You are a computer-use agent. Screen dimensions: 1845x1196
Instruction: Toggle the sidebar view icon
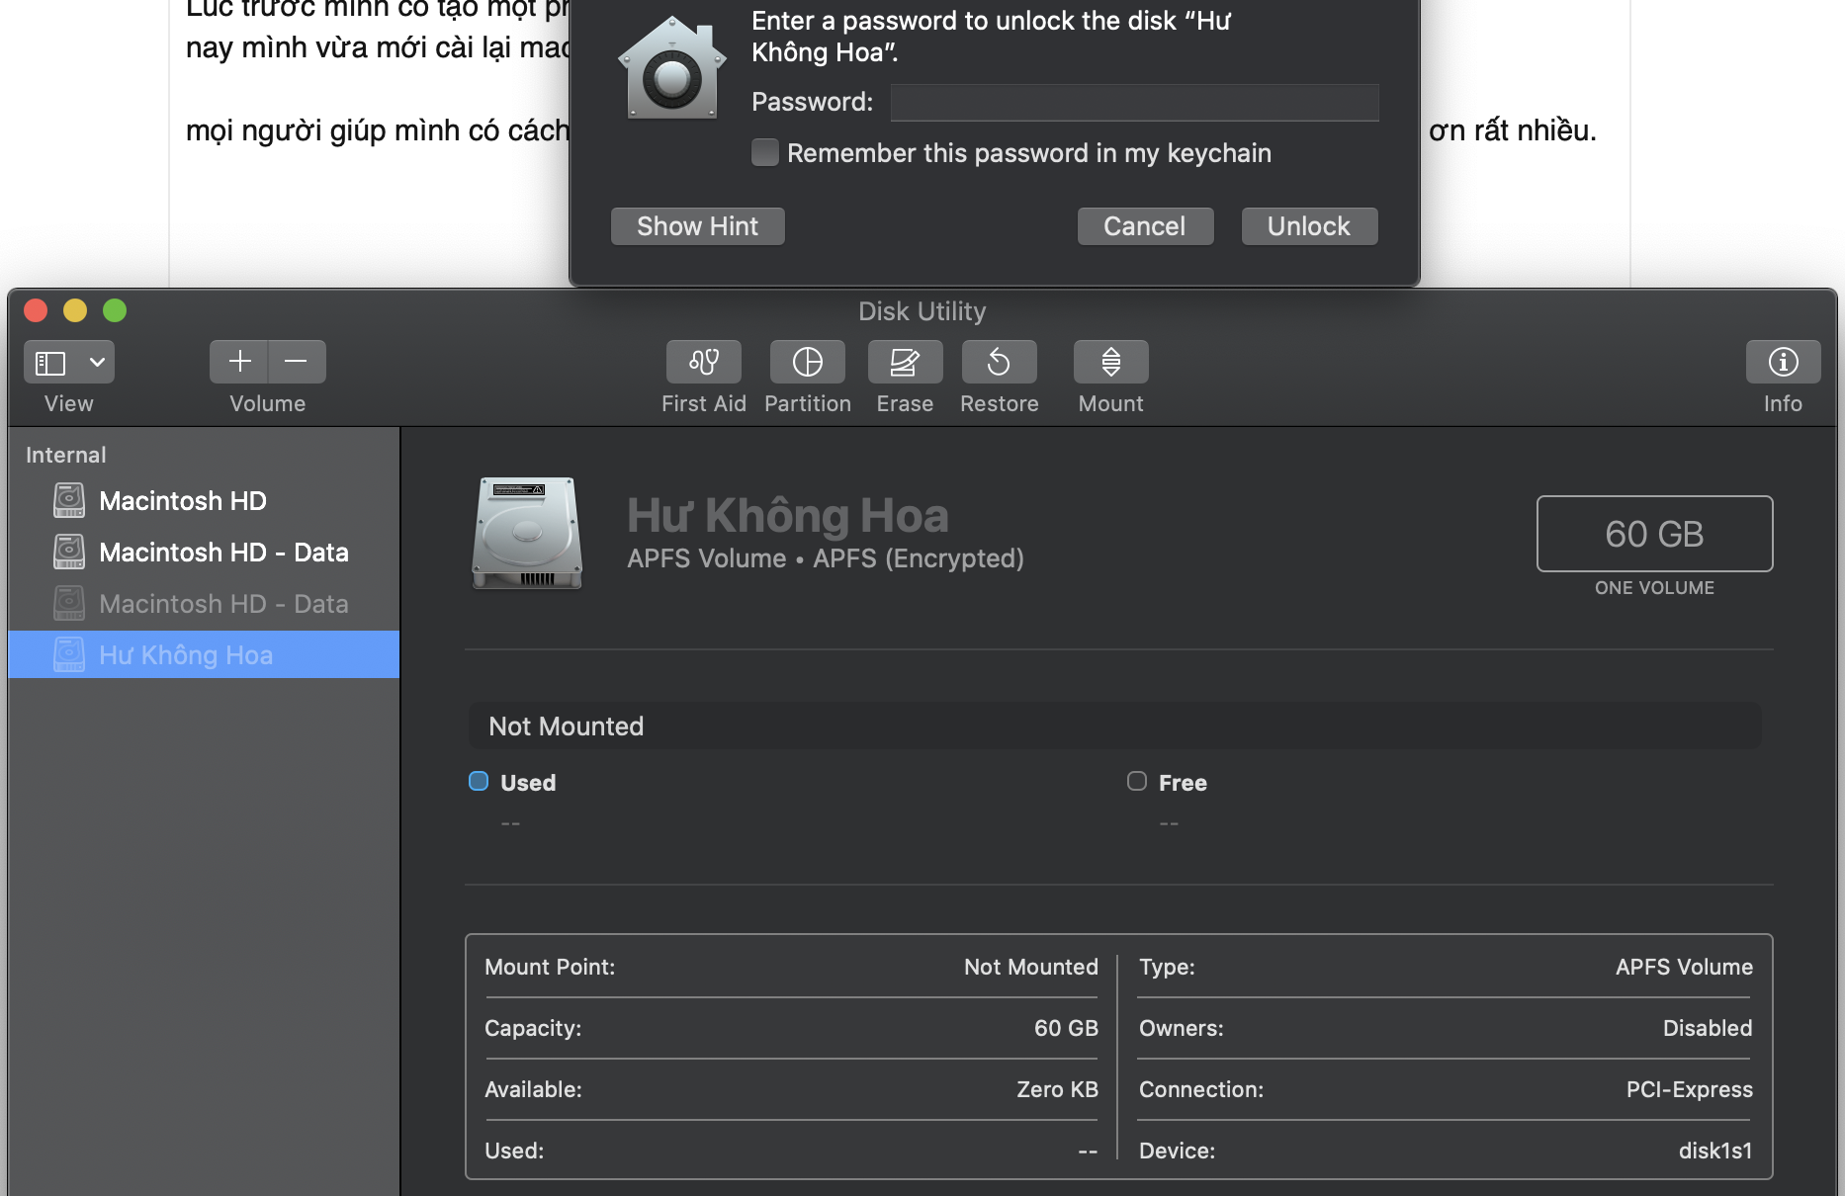click(51, 363)
